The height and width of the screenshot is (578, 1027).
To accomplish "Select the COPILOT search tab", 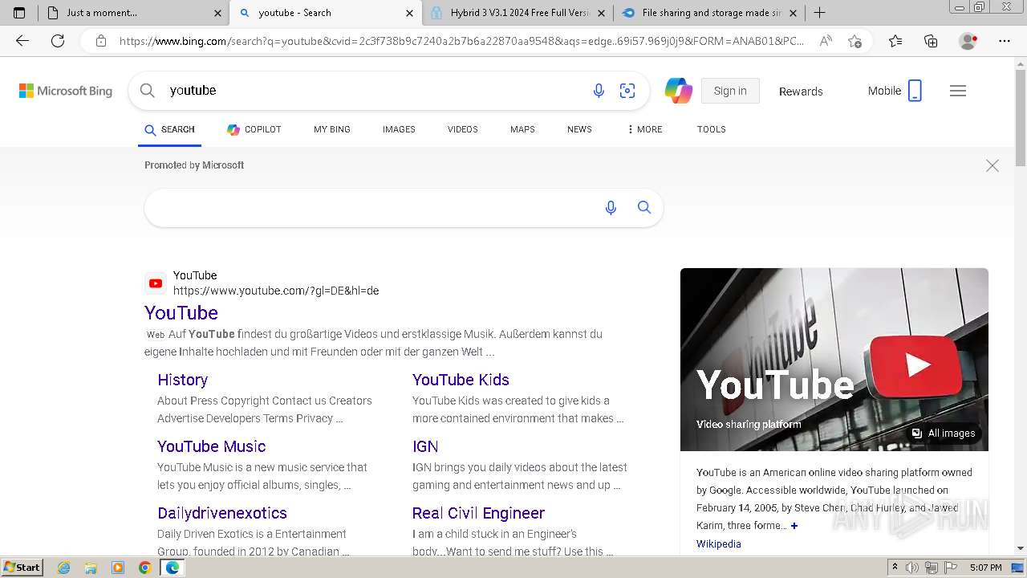I will 254,129.
